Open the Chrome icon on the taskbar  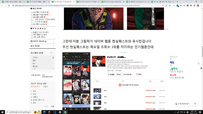[65, 112]
